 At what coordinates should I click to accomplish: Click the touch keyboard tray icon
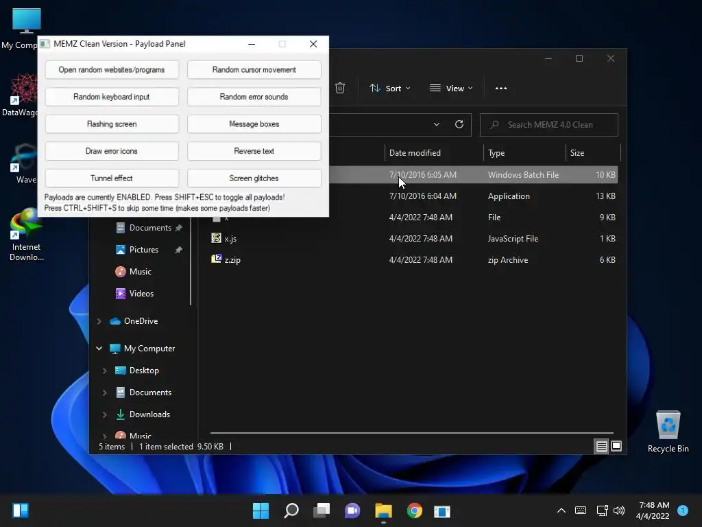[x=580, y=511]
